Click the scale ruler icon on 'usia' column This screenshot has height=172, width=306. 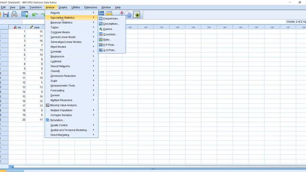(x=32, y=27)
